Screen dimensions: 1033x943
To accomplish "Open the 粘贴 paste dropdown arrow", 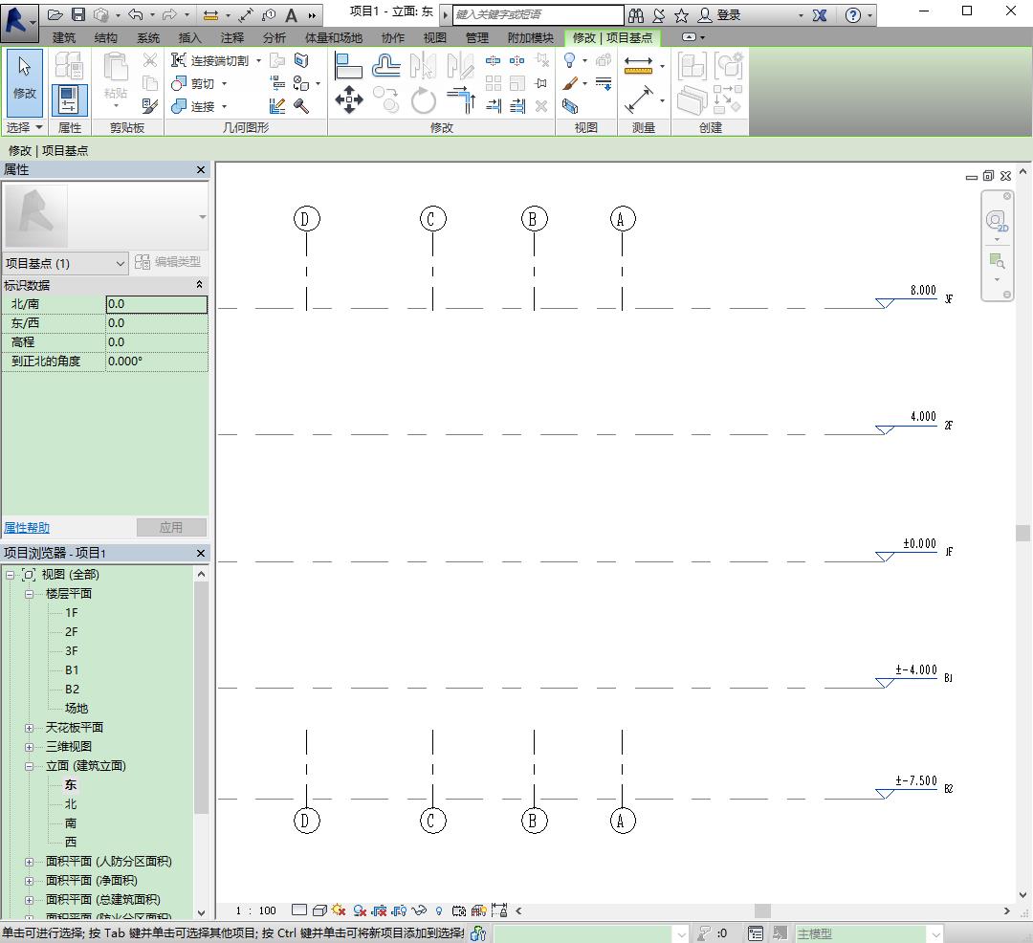I will [x=116, y=105].
